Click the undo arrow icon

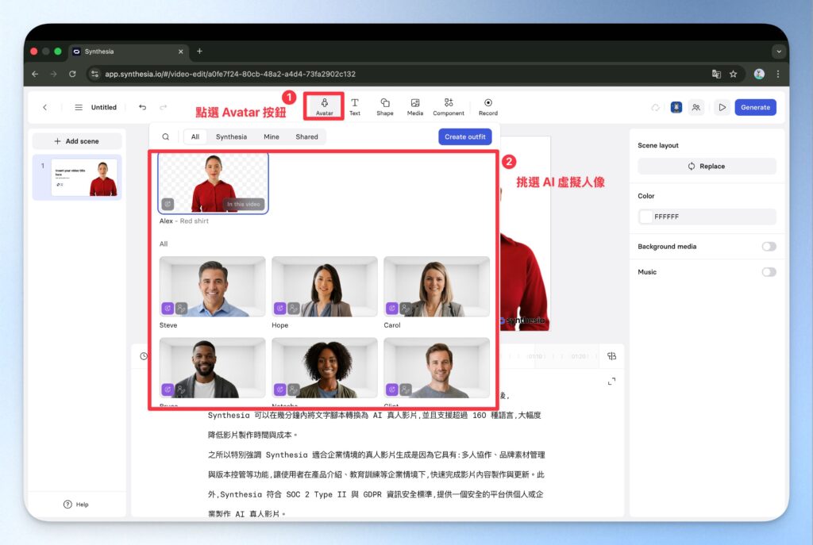[142, 107]
